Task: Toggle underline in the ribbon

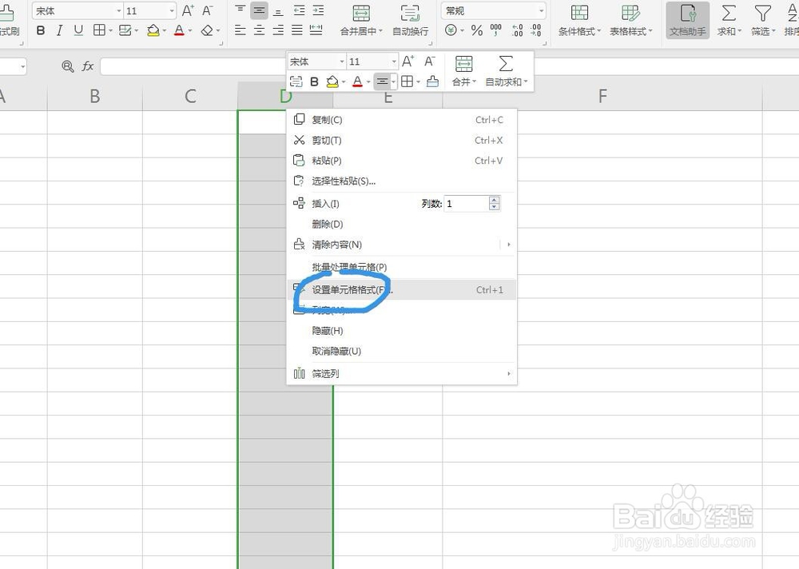Action: (78, 30)
